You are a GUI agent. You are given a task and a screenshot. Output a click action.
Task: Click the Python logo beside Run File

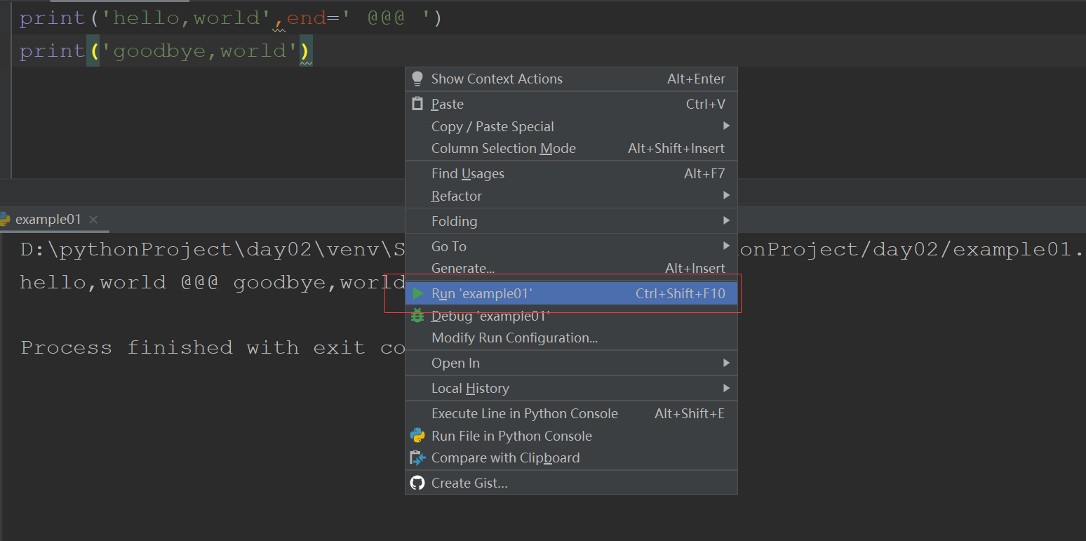417,436
